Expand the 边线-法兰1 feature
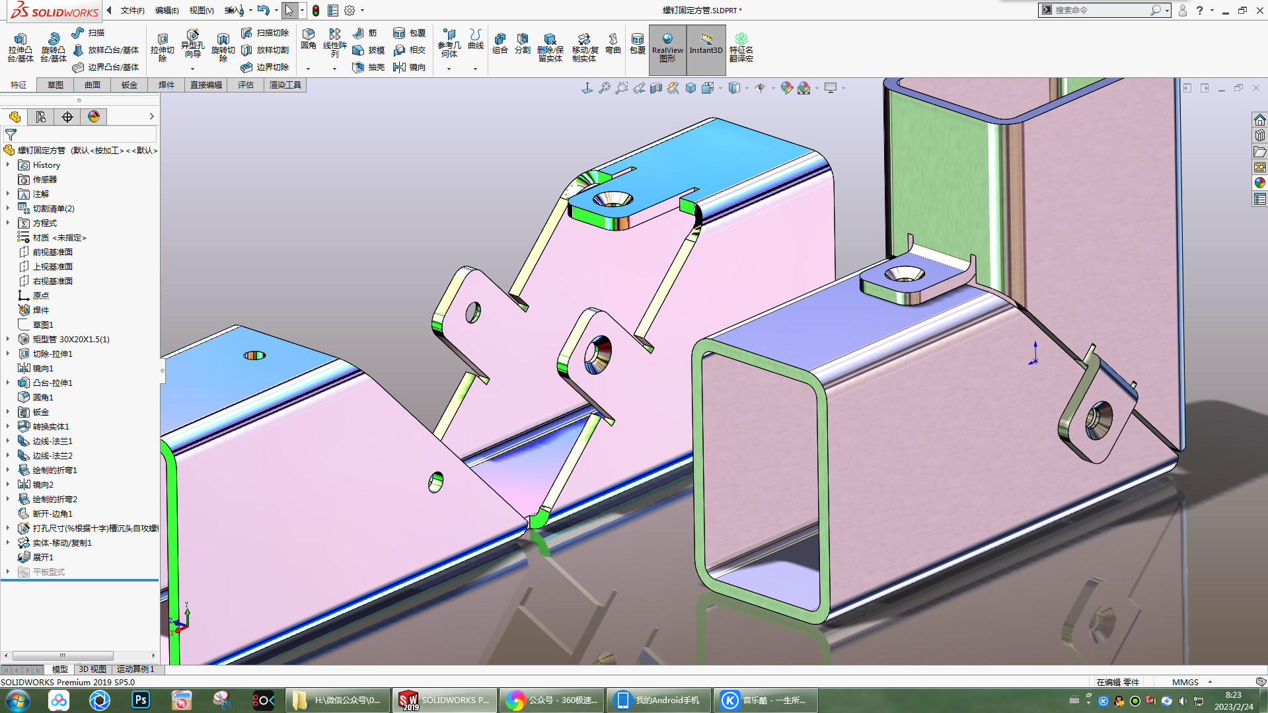Viewport: 1268px width, 713px height. point(8,441)
